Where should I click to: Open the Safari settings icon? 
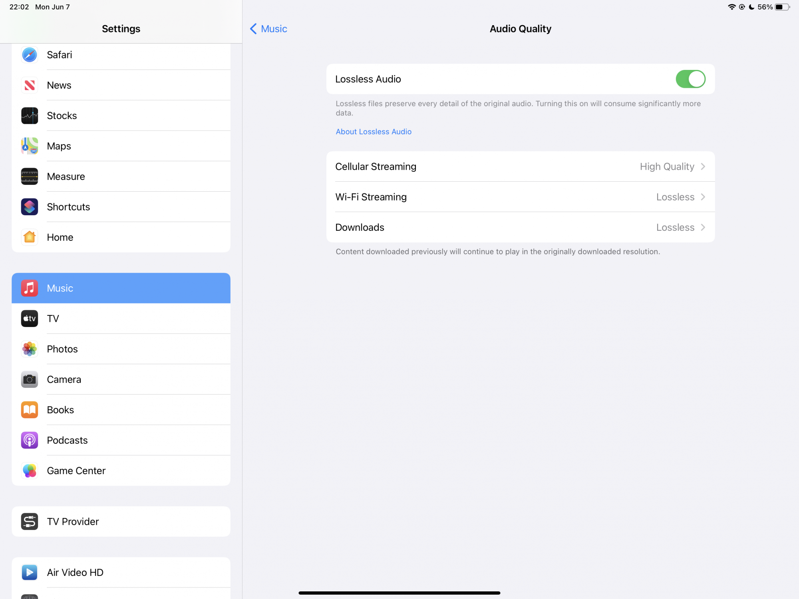pos(30,55)
